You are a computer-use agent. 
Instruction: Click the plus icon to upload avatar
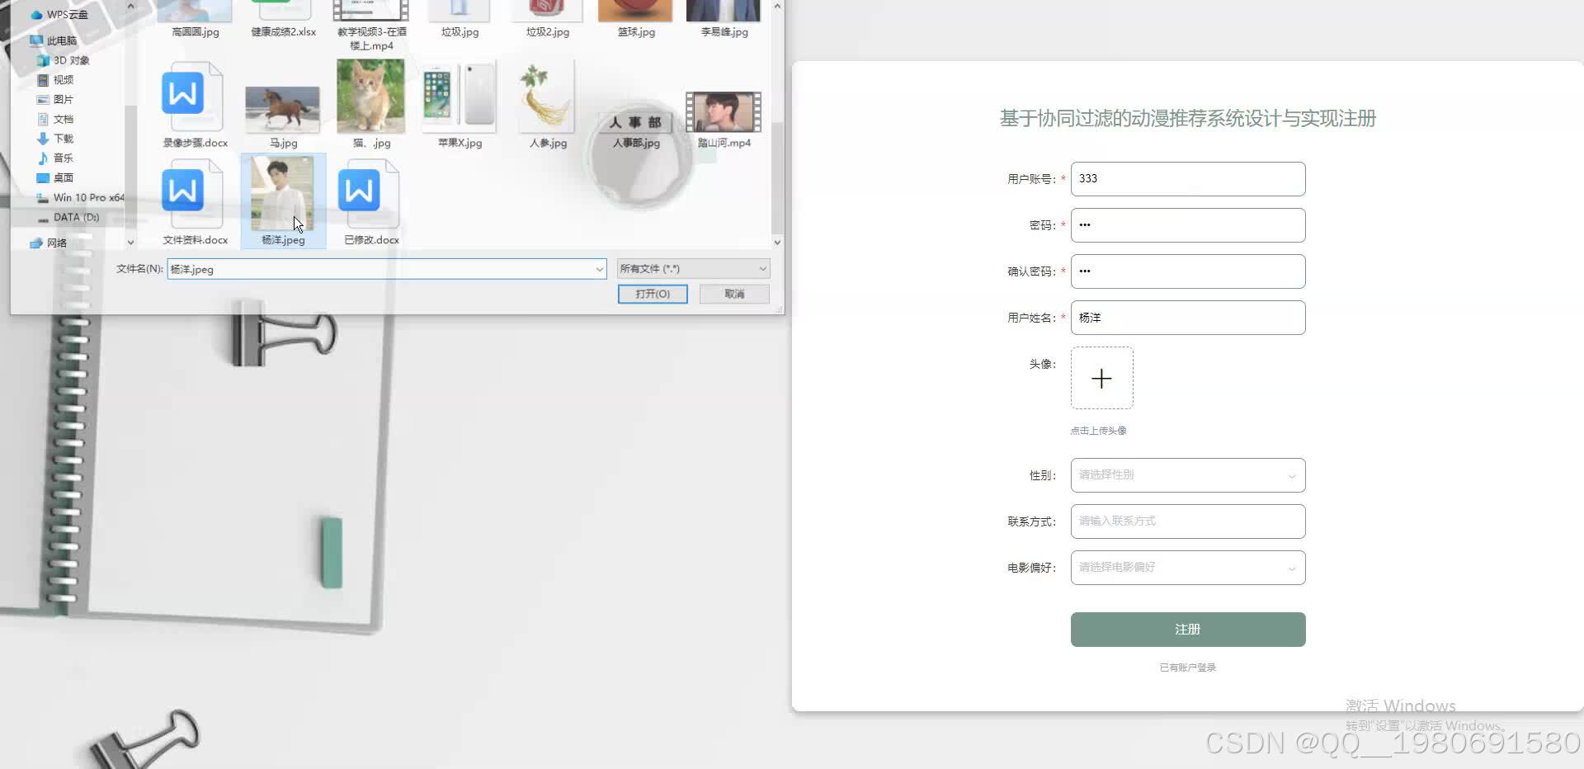click(x=1101, y=378)
